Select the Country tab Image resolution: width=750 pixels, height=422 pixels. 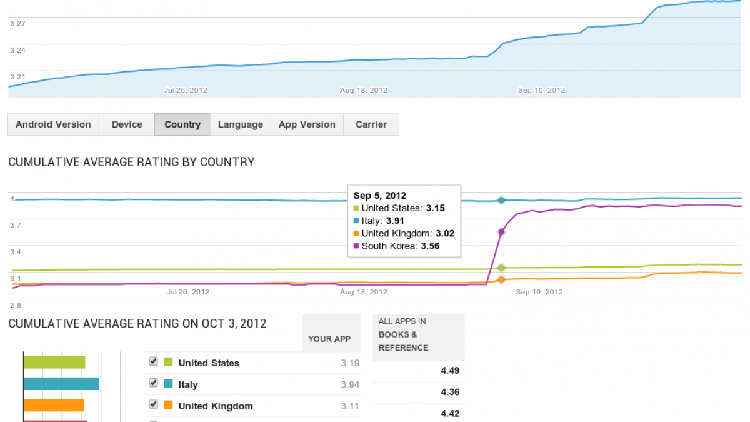click(x=182, y=124)
